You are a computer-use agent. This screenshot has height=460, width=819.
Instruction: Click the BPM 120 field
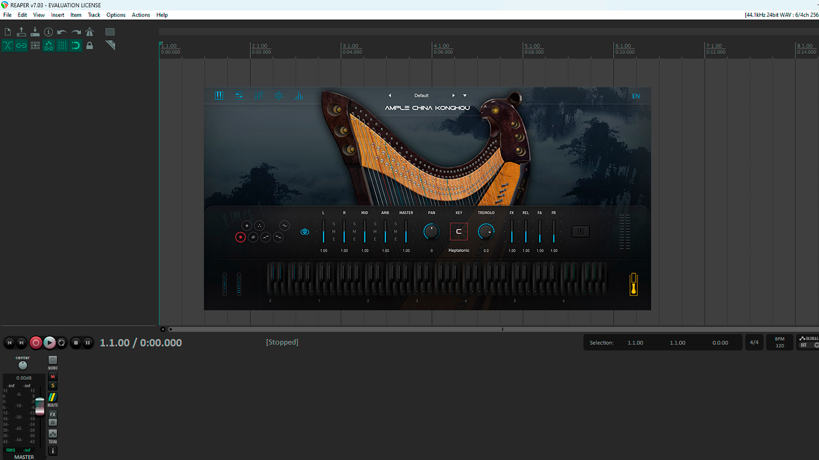pos(779,343)
